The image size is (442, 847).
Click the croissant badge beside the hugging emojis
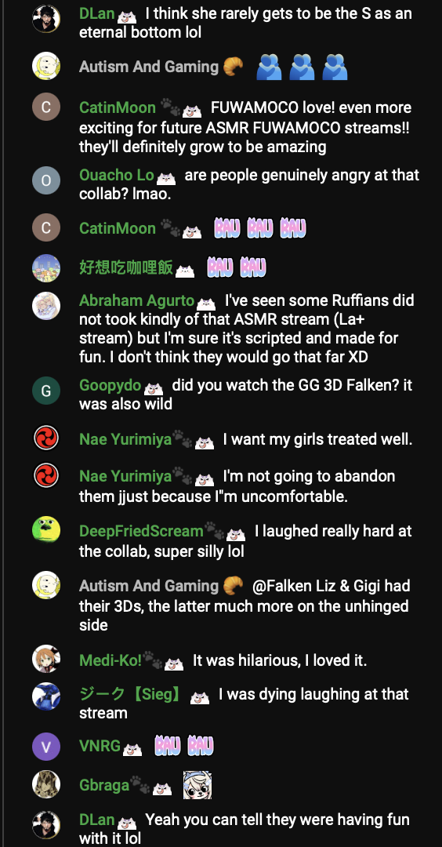pyautogui.click(x=233, y=67)
